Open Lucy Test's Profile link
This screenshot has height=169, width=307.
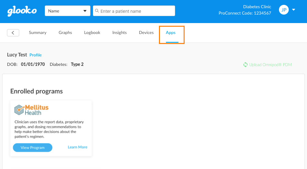[35, 55]
